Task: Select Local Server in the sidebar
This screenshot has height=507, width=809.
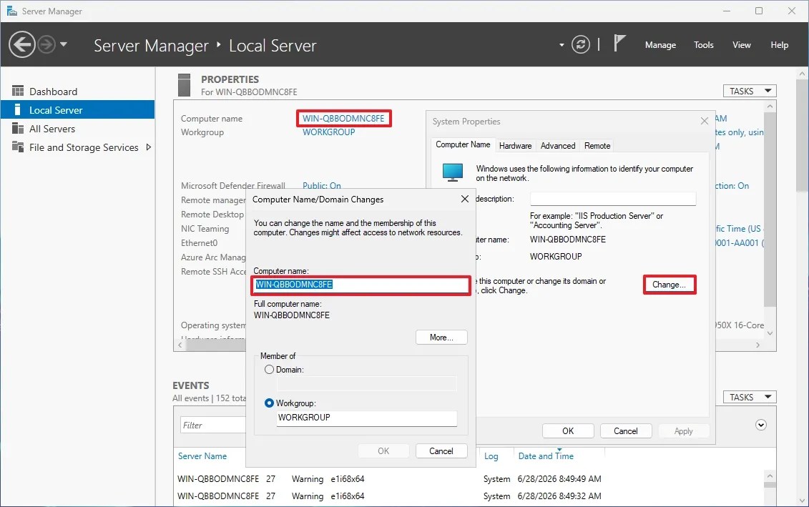Action: click(x=77, y=110)
